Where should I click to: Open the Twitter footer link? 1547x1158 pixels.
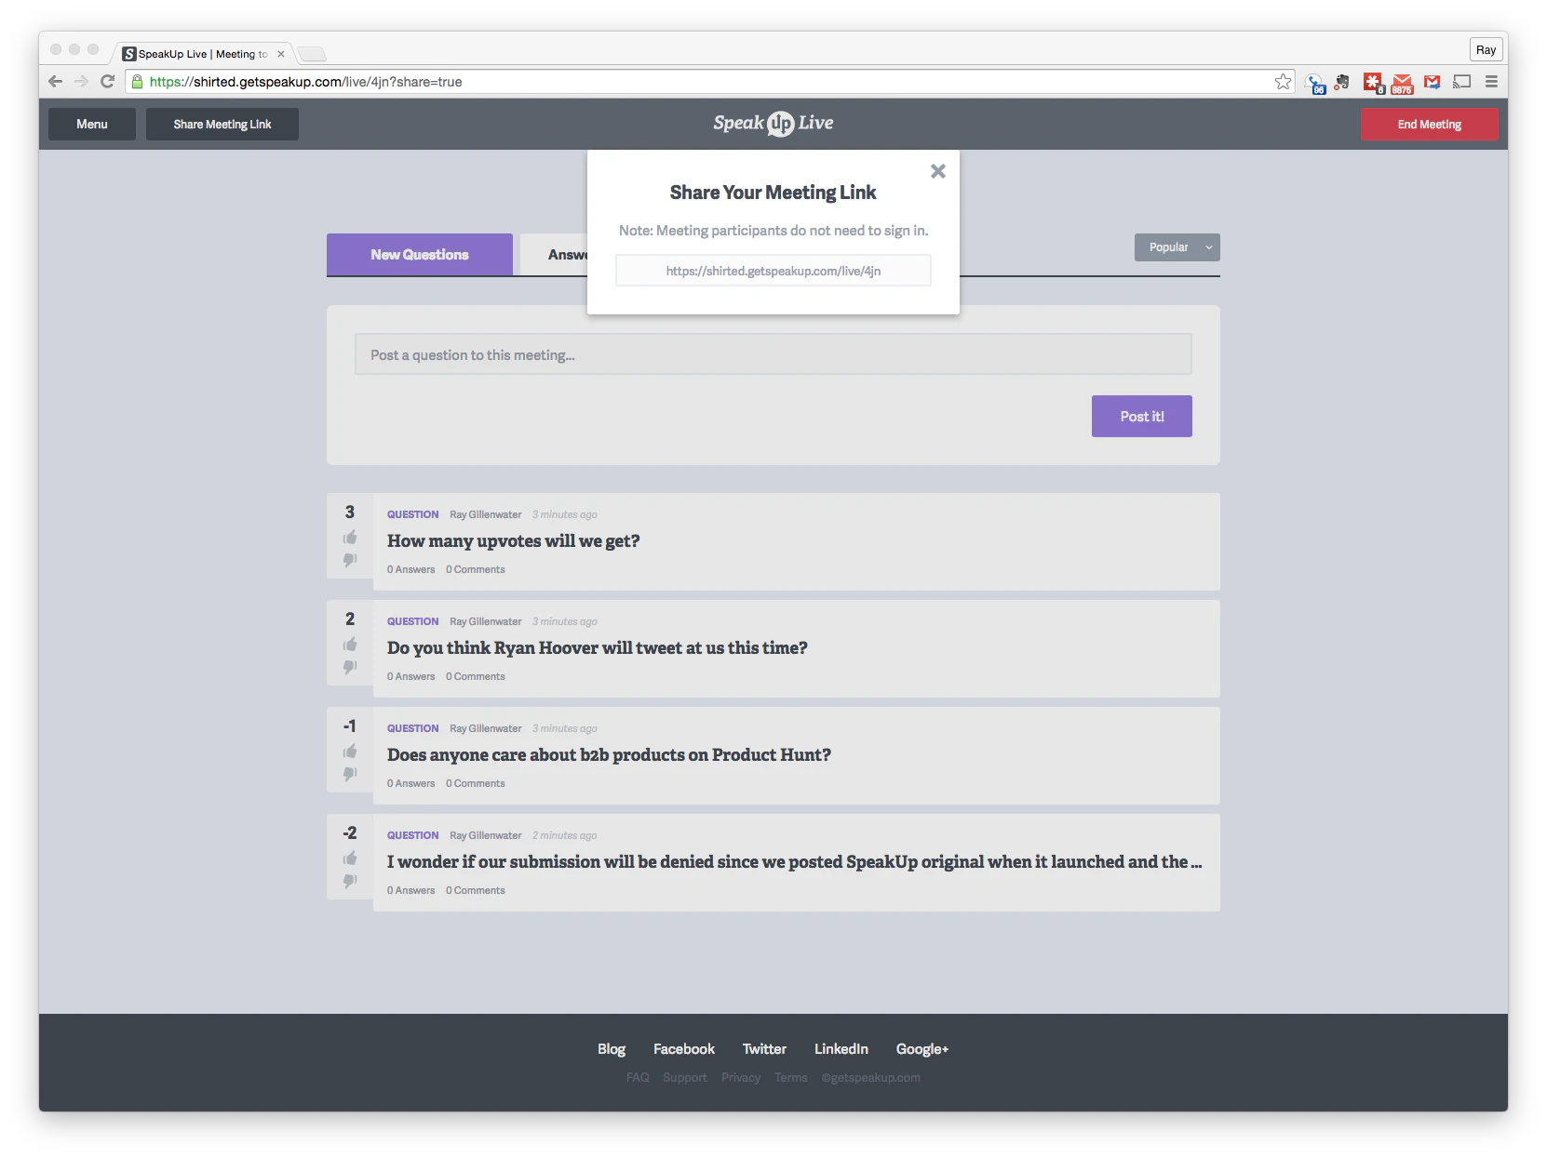pyautogui.click(x=764, y=1049)
